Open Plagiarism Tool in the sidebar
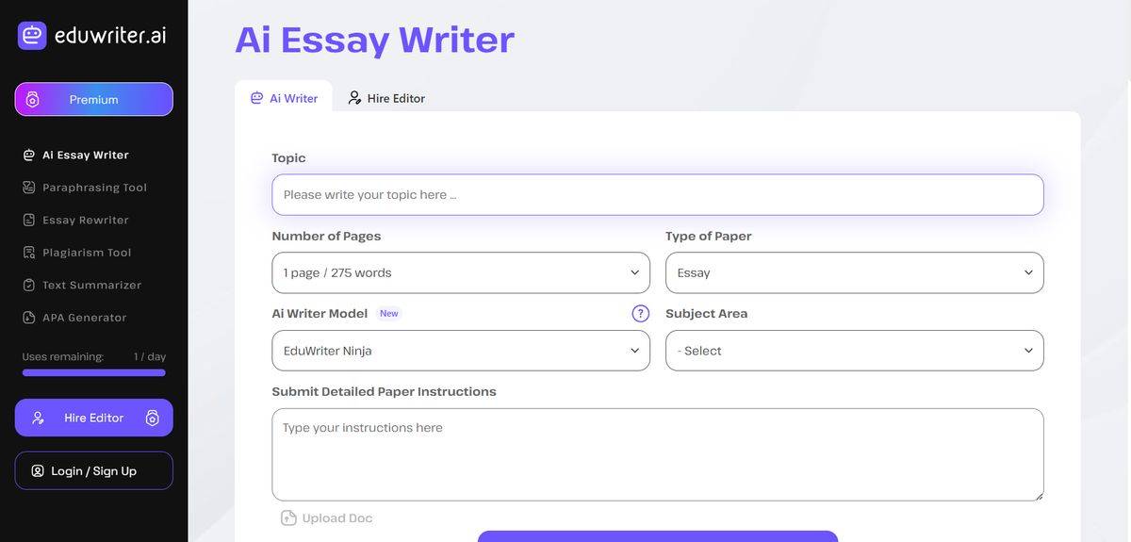This screenshot has width=1131, height=542. point(77,253)
